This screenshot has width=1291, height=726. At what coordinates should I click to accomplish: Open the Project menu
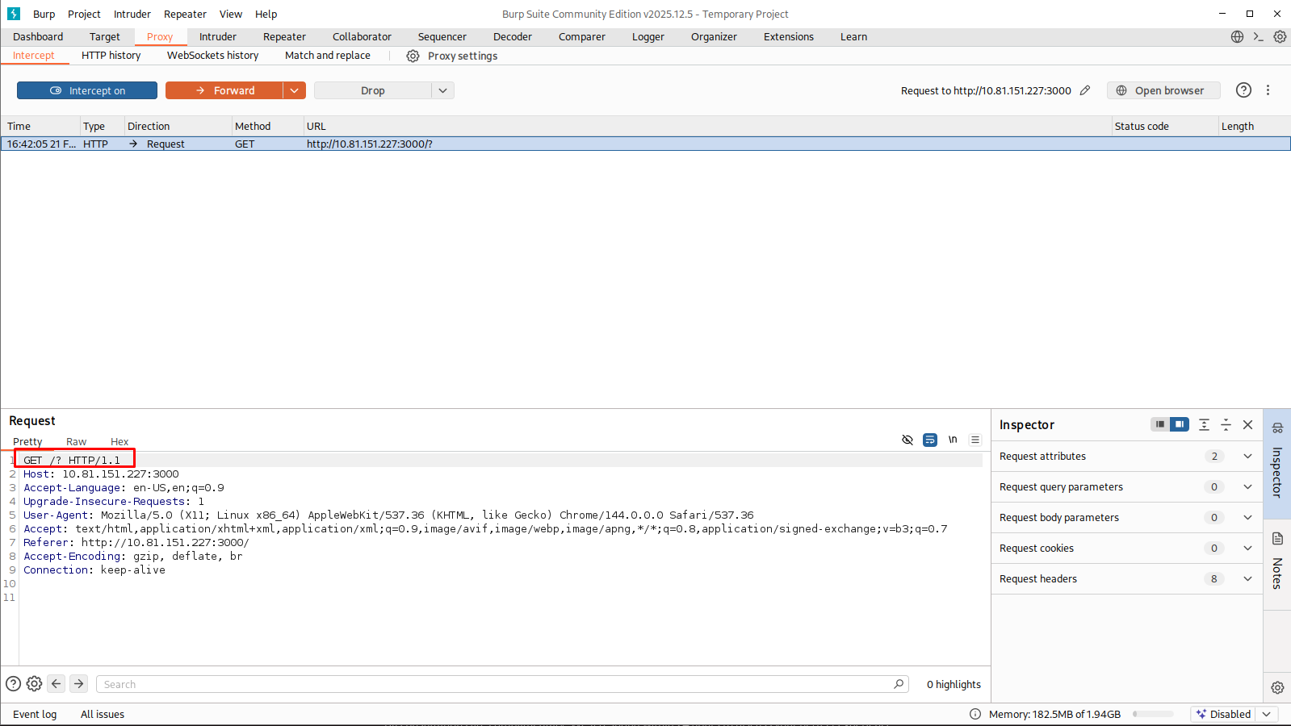[x=84, y=14]
